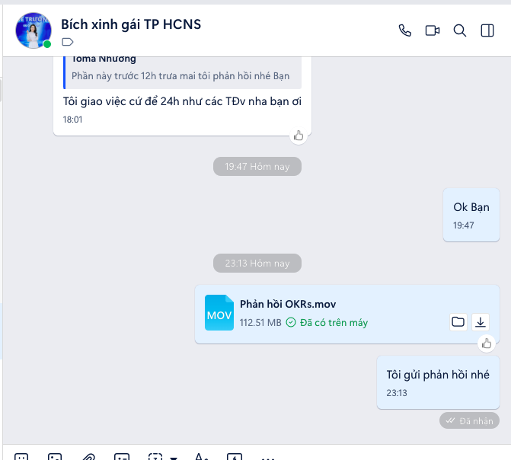Open folder containing Phản hồi OKRs.mov

[x=458, y=322]
